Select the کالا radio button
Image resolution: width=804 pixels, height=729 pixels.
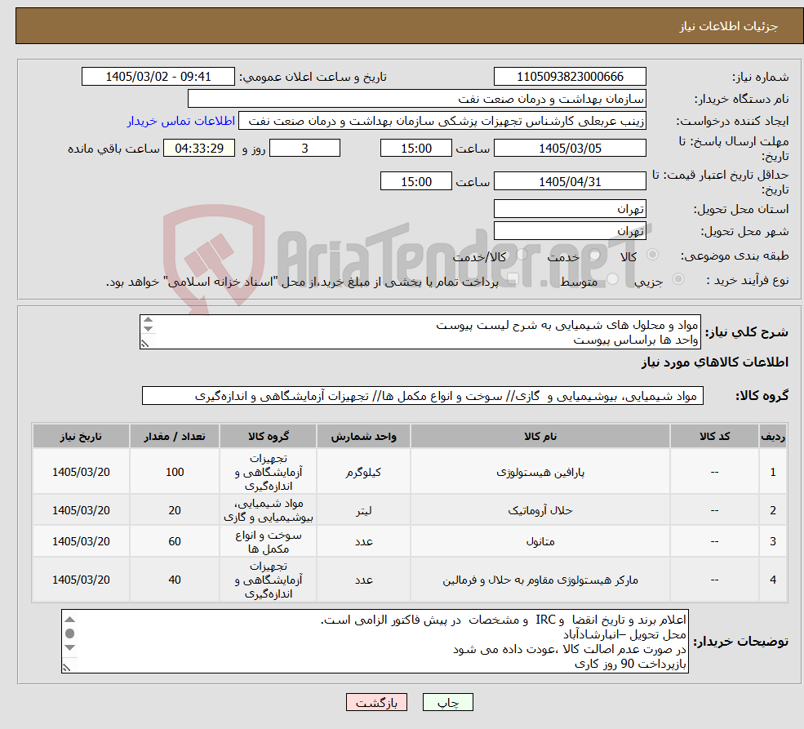[653, 254]
